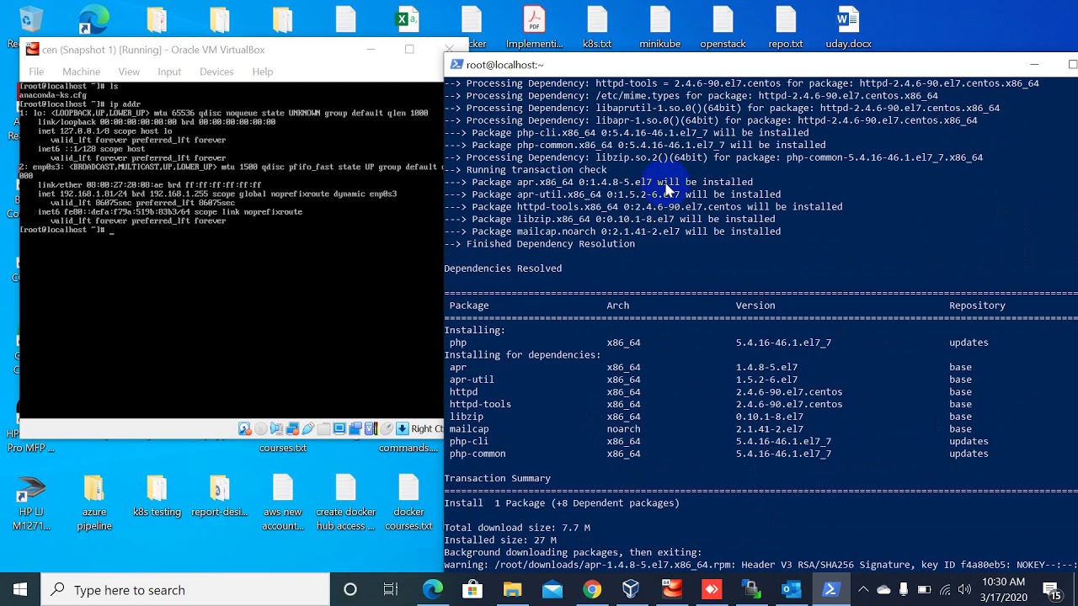Click 'Total download size: 7.7 M' text
Viewport: 1078px width, 606px height.
517,528
